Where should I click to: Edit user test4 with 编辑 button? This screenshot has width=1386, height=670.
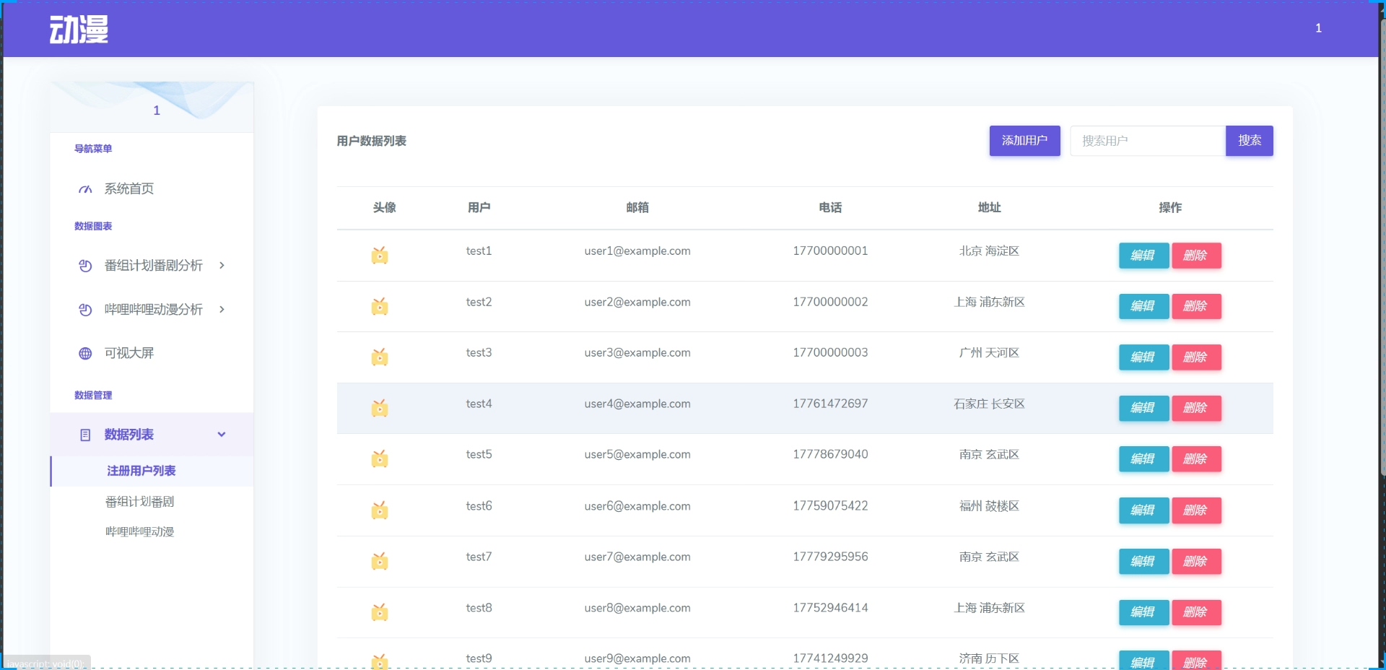pyautogui.click(x=1143, y=408)
